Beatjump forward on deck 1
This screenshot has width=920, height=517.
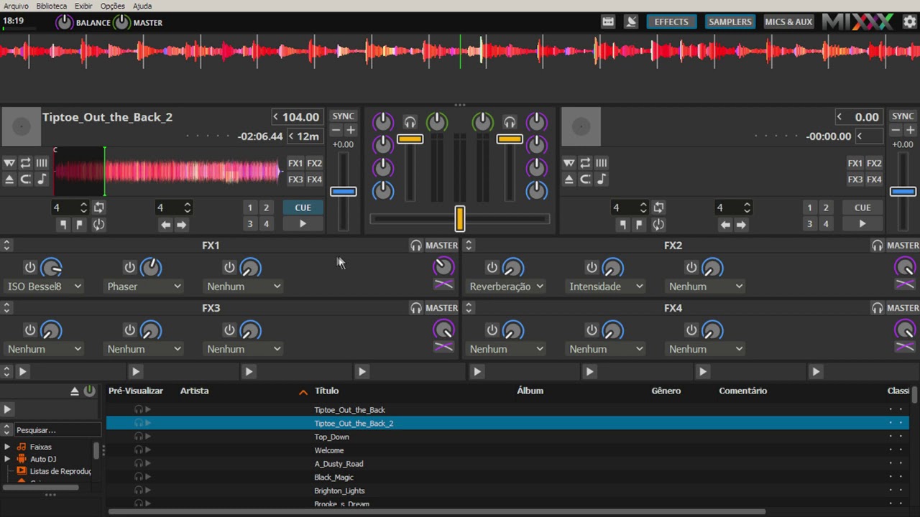click(182, 225)
